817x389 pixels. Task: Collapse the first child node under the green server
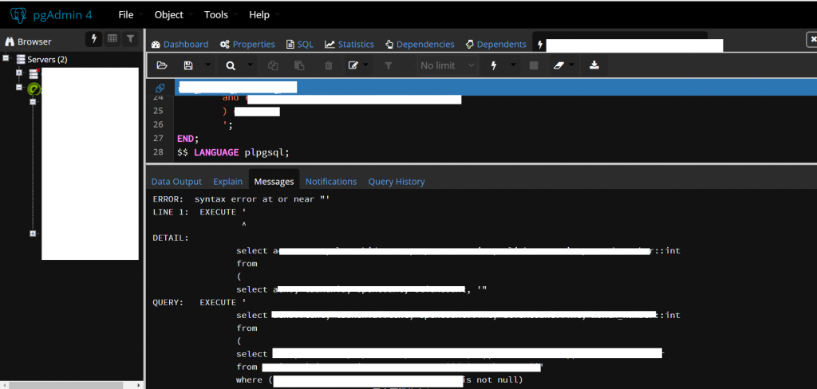[32, 102]
